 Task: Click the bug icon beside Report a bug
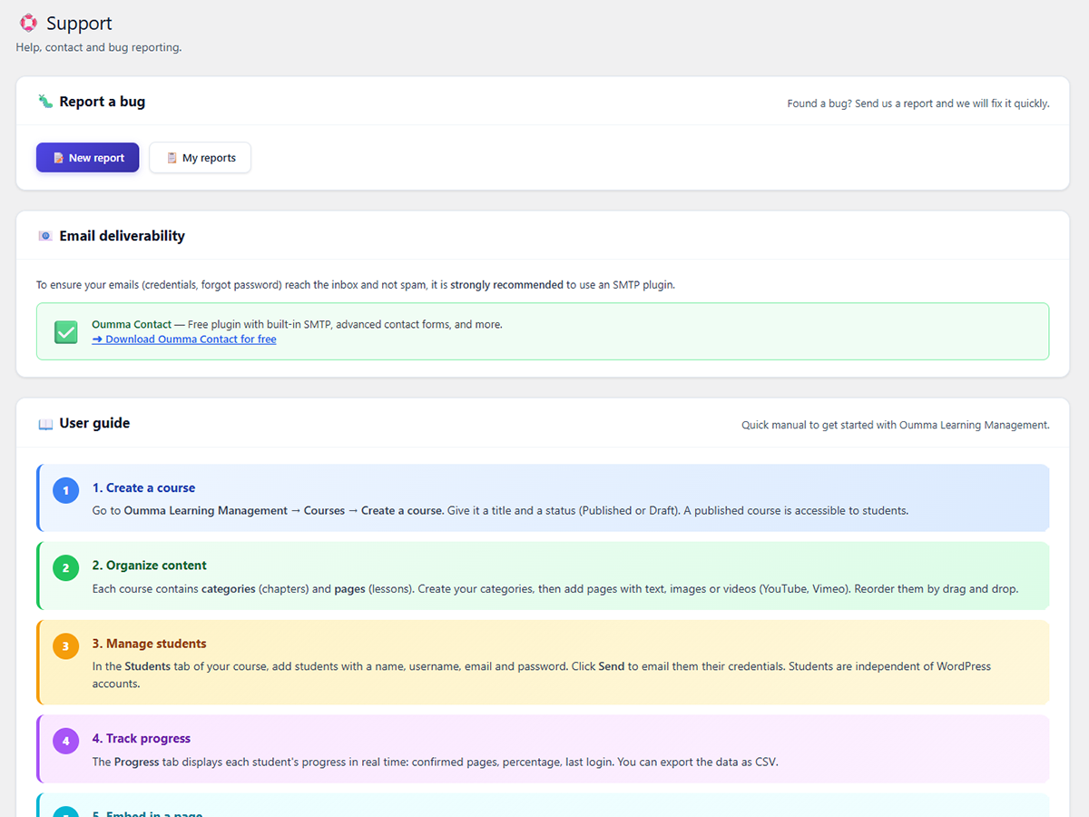[x=45, y=102]
